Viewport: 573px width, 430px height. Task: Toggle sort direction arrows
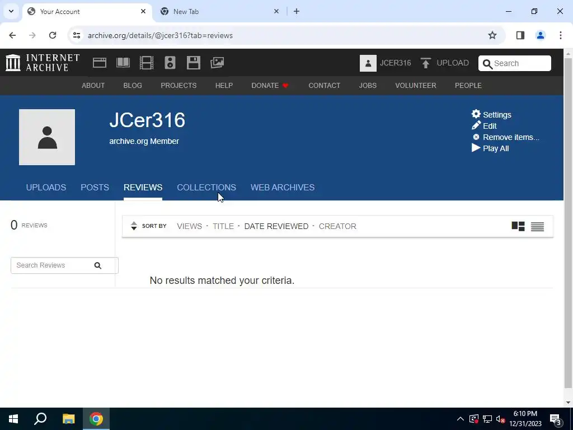[134, 226]
